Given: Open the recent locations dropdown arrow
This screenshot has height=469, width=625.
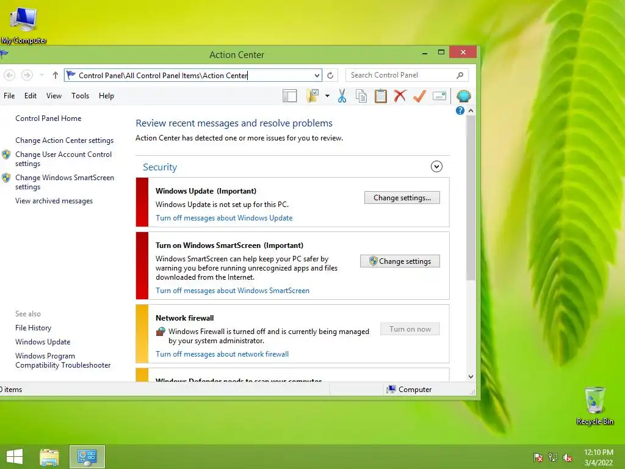Looking at the screenshot, I should tap(42, 75).
